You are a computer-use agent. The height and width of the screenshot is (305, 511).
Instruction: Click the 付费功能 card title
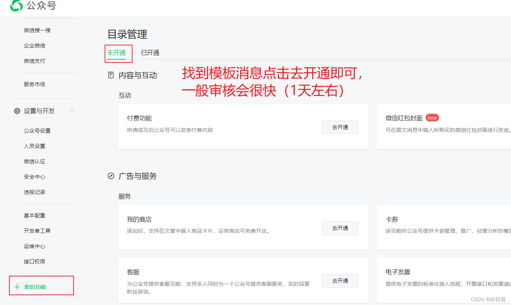[x=139, y=118]
